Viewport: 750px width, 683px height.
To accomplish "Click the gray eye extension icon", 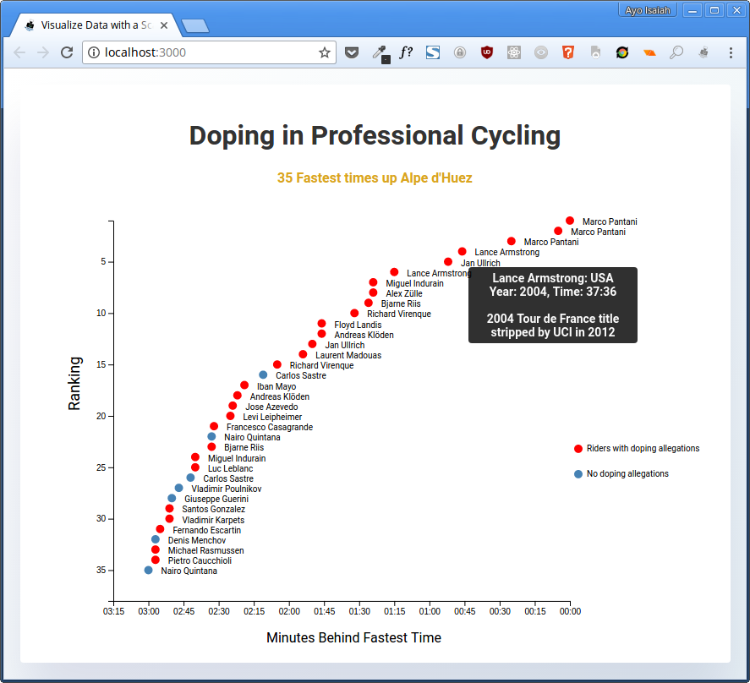I will pyautogui.click(x=541, y=52).
